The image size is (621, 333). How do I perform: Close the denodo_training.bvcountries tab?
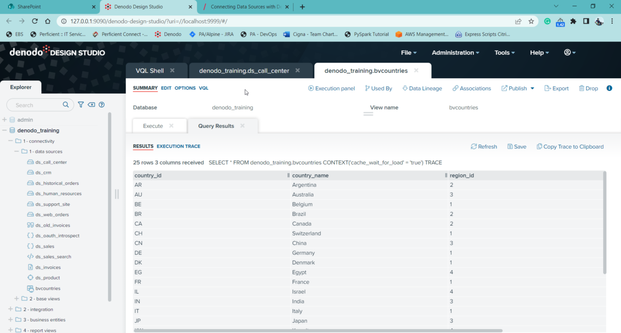coord(416,70)
